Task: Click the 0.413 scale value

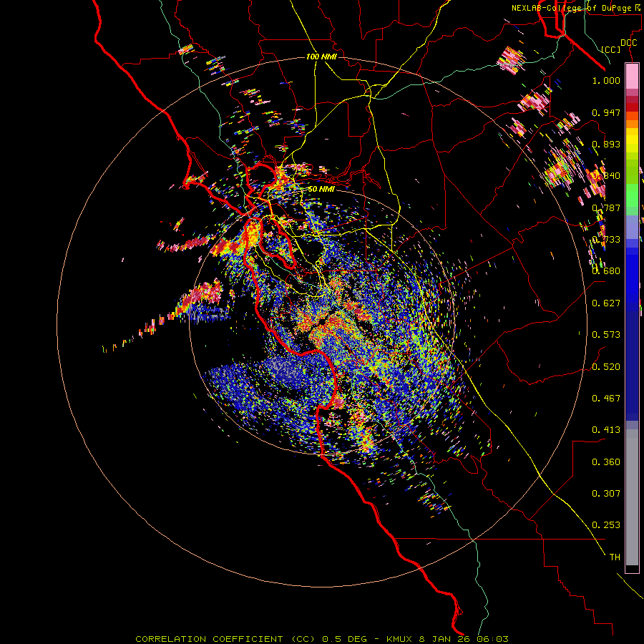Action: (606, 430)
